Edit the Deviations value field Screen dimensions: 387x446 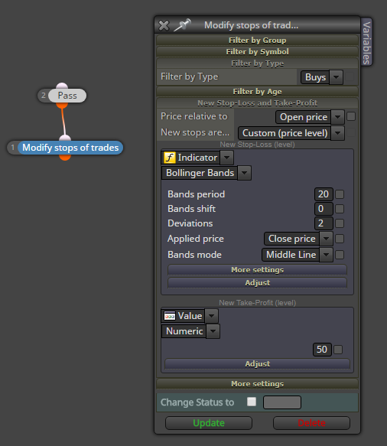(x=324, y=223)
